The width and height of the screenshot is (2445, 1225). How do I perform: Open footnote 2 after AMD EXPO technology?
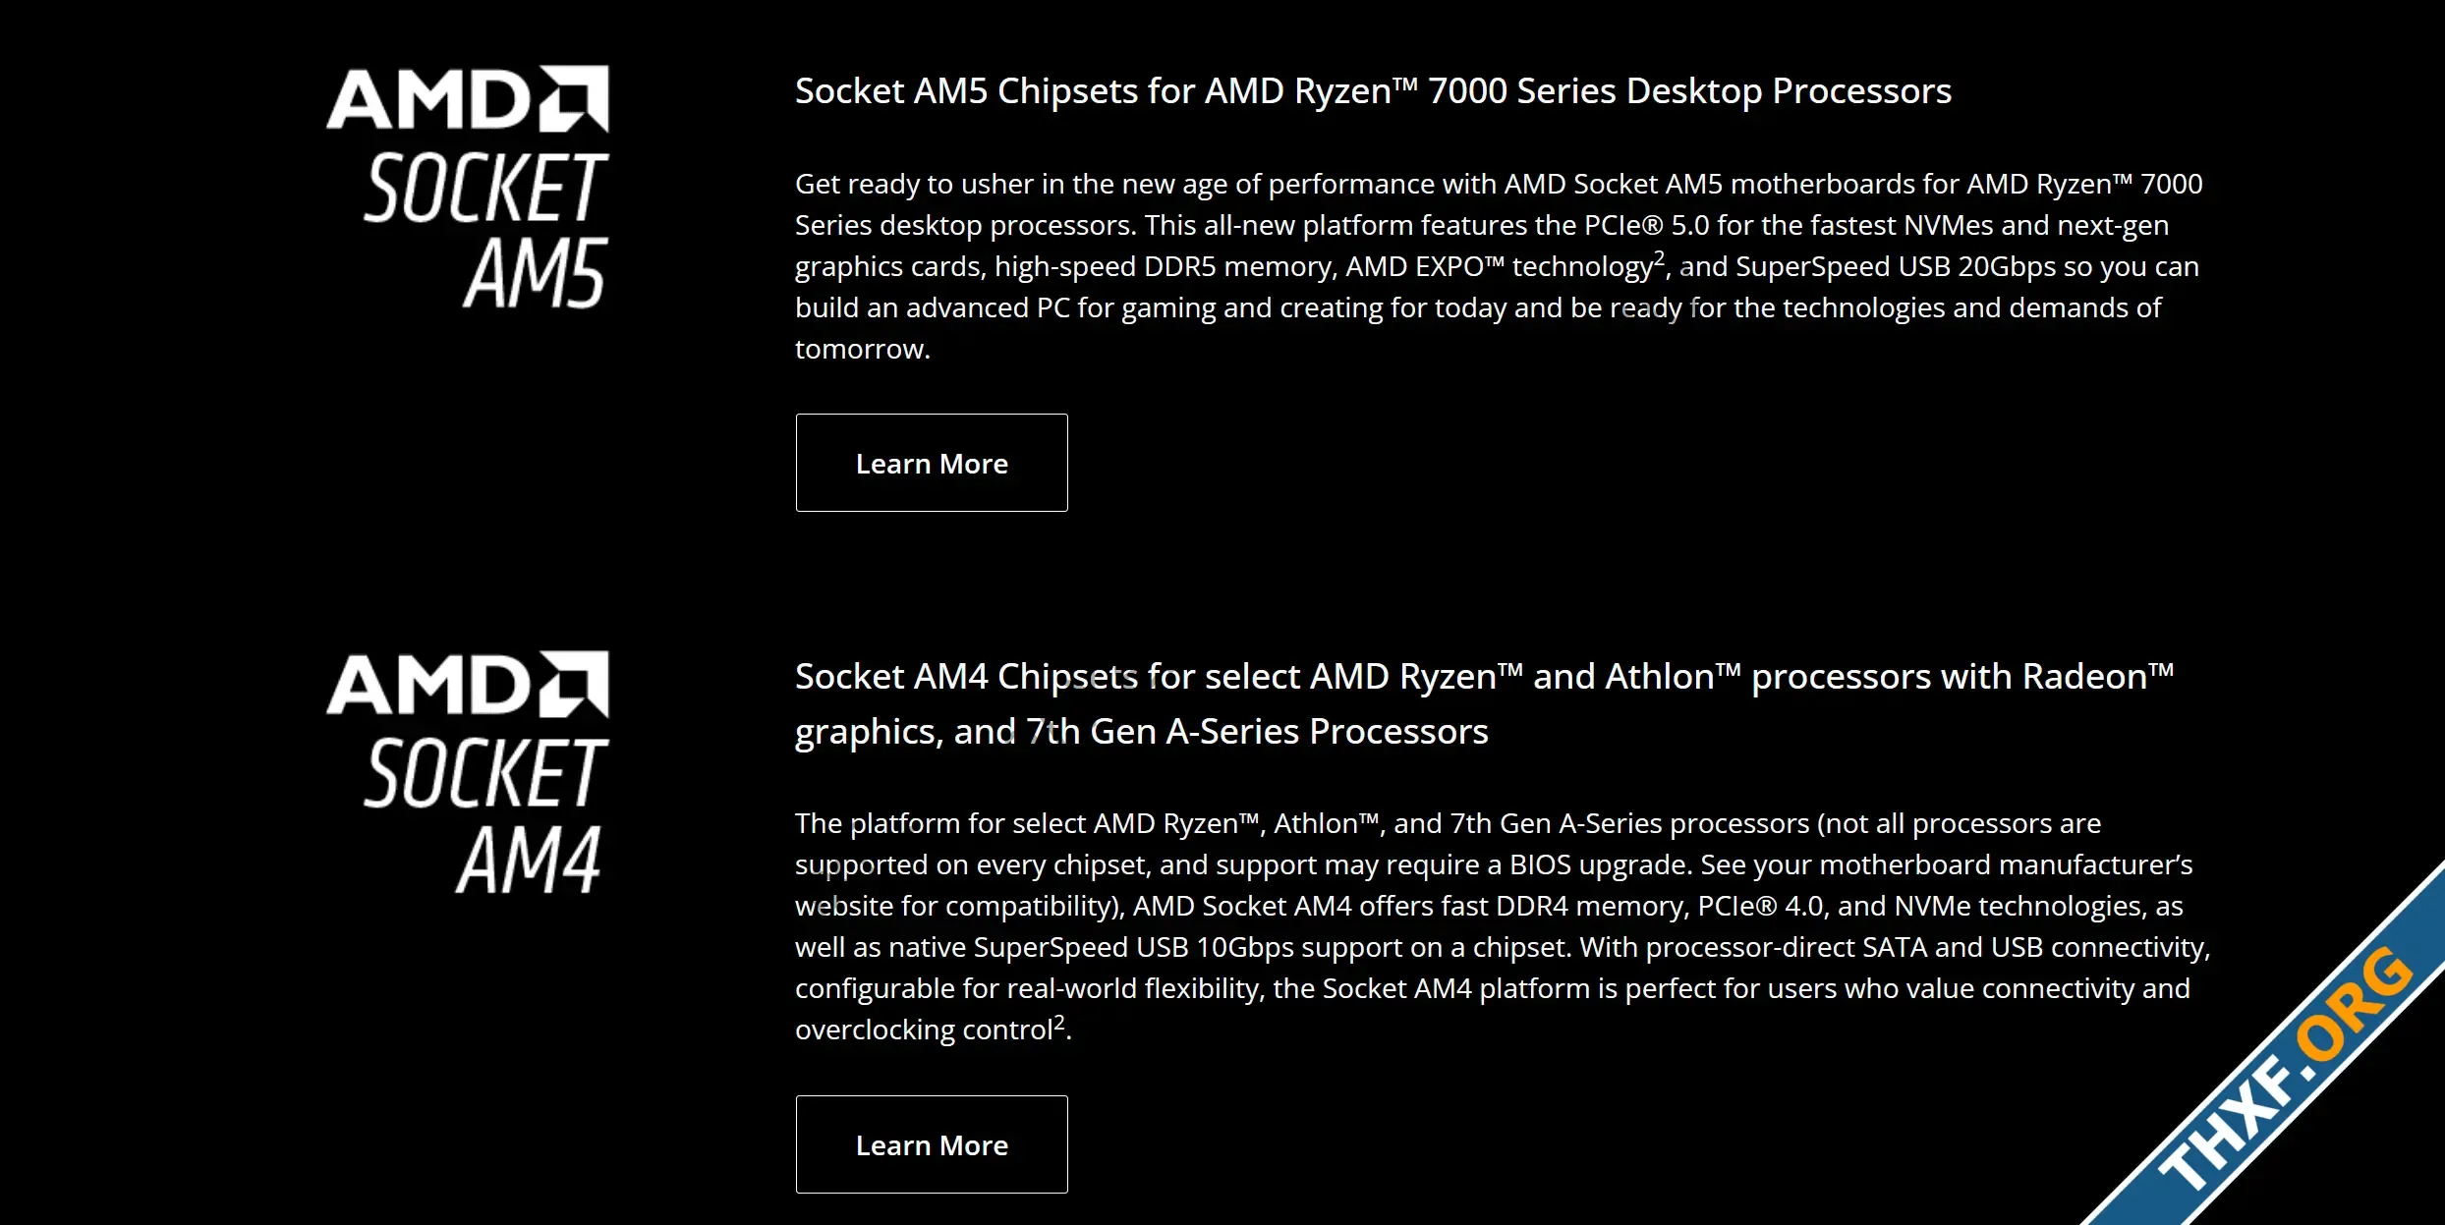coord(1660,257)
